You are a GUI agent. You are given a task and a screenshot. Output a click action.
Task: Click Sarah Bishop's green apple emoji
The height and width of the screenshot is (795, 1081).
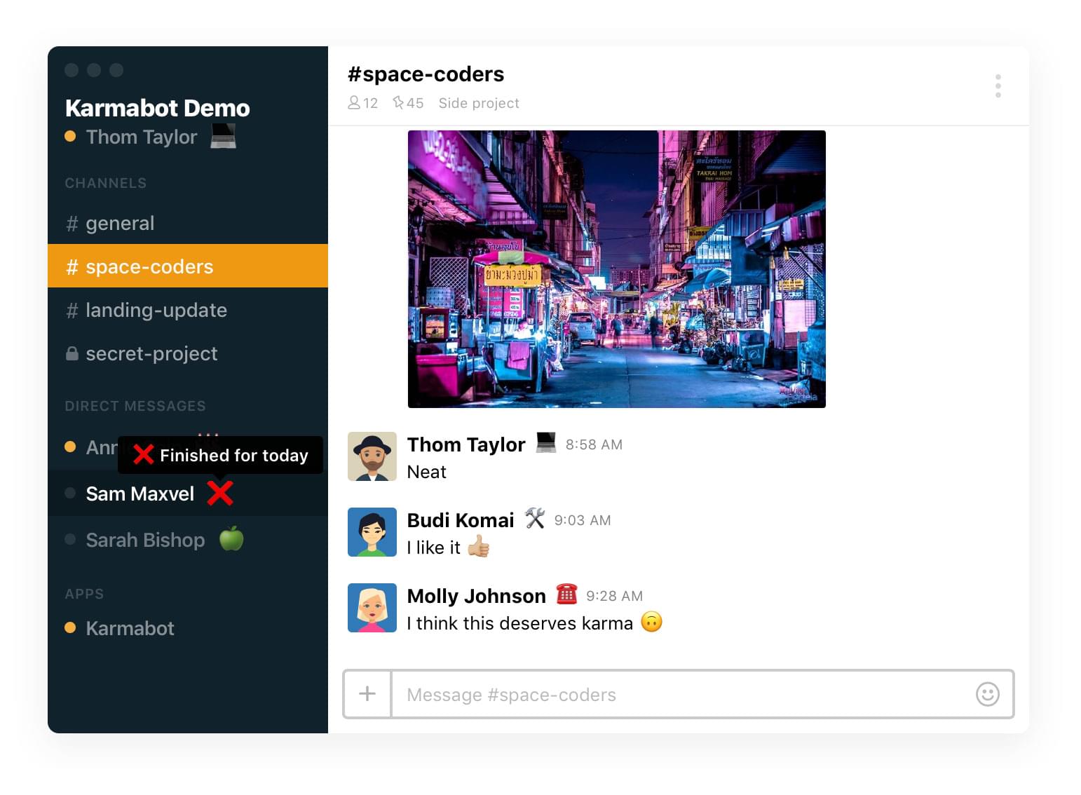231,539
